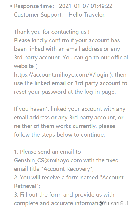Click "Thank you for contacting us !" line
This screenshot has height=211, width=133.
pos(52,32)
